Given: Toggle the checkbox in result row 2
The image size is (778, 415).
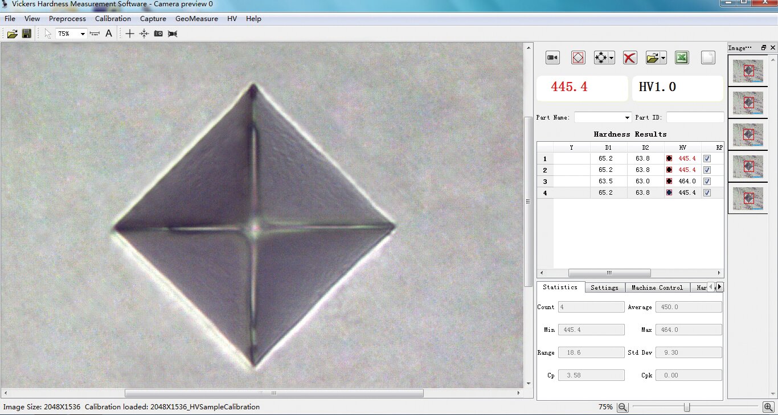Looking at the screenshot, I should pyautogui.click(x=707, y=170).
